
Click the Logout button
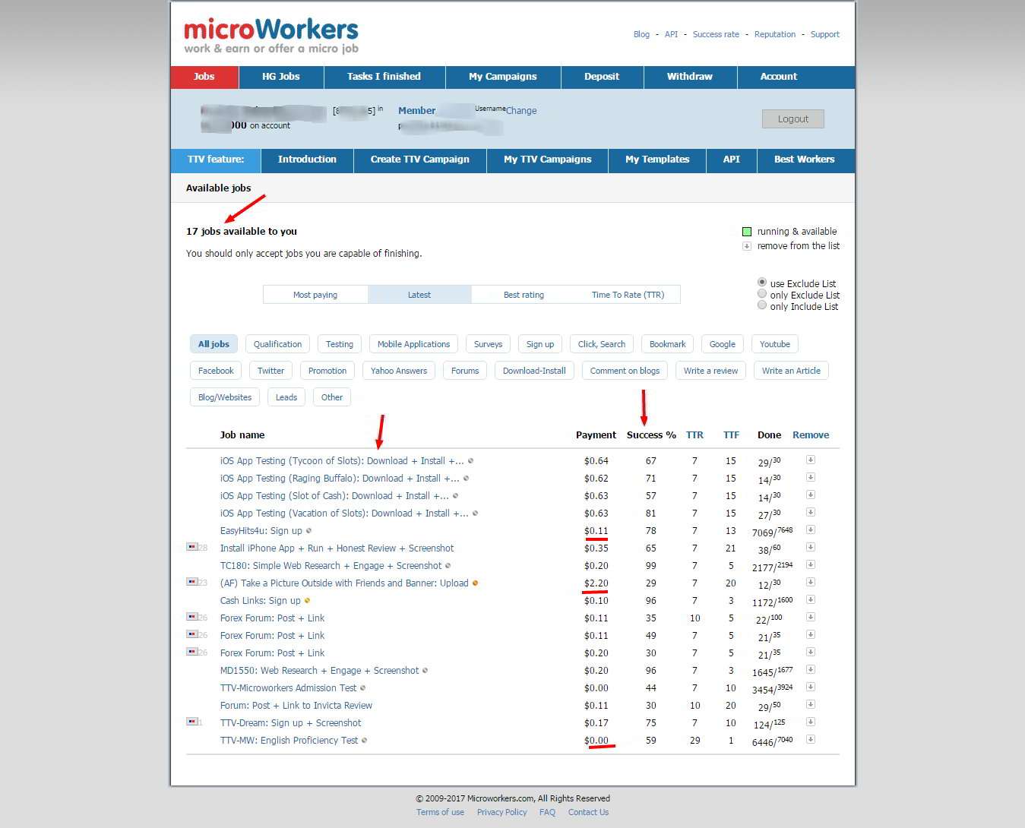tap(793, 119)
